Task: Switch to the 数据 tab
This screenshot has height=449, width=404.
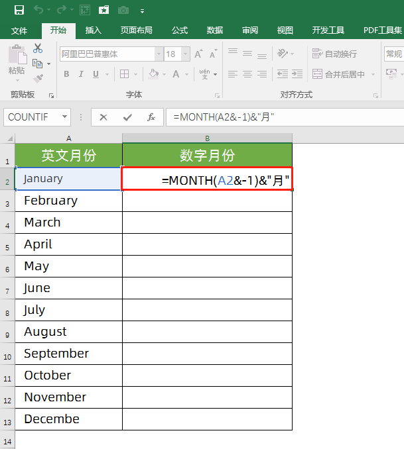Action: click(215, 30)
